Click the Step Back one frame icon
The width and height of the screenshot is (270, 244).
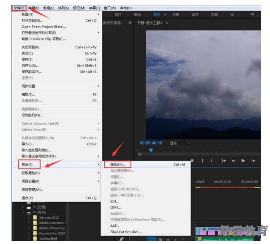(233, 161)
